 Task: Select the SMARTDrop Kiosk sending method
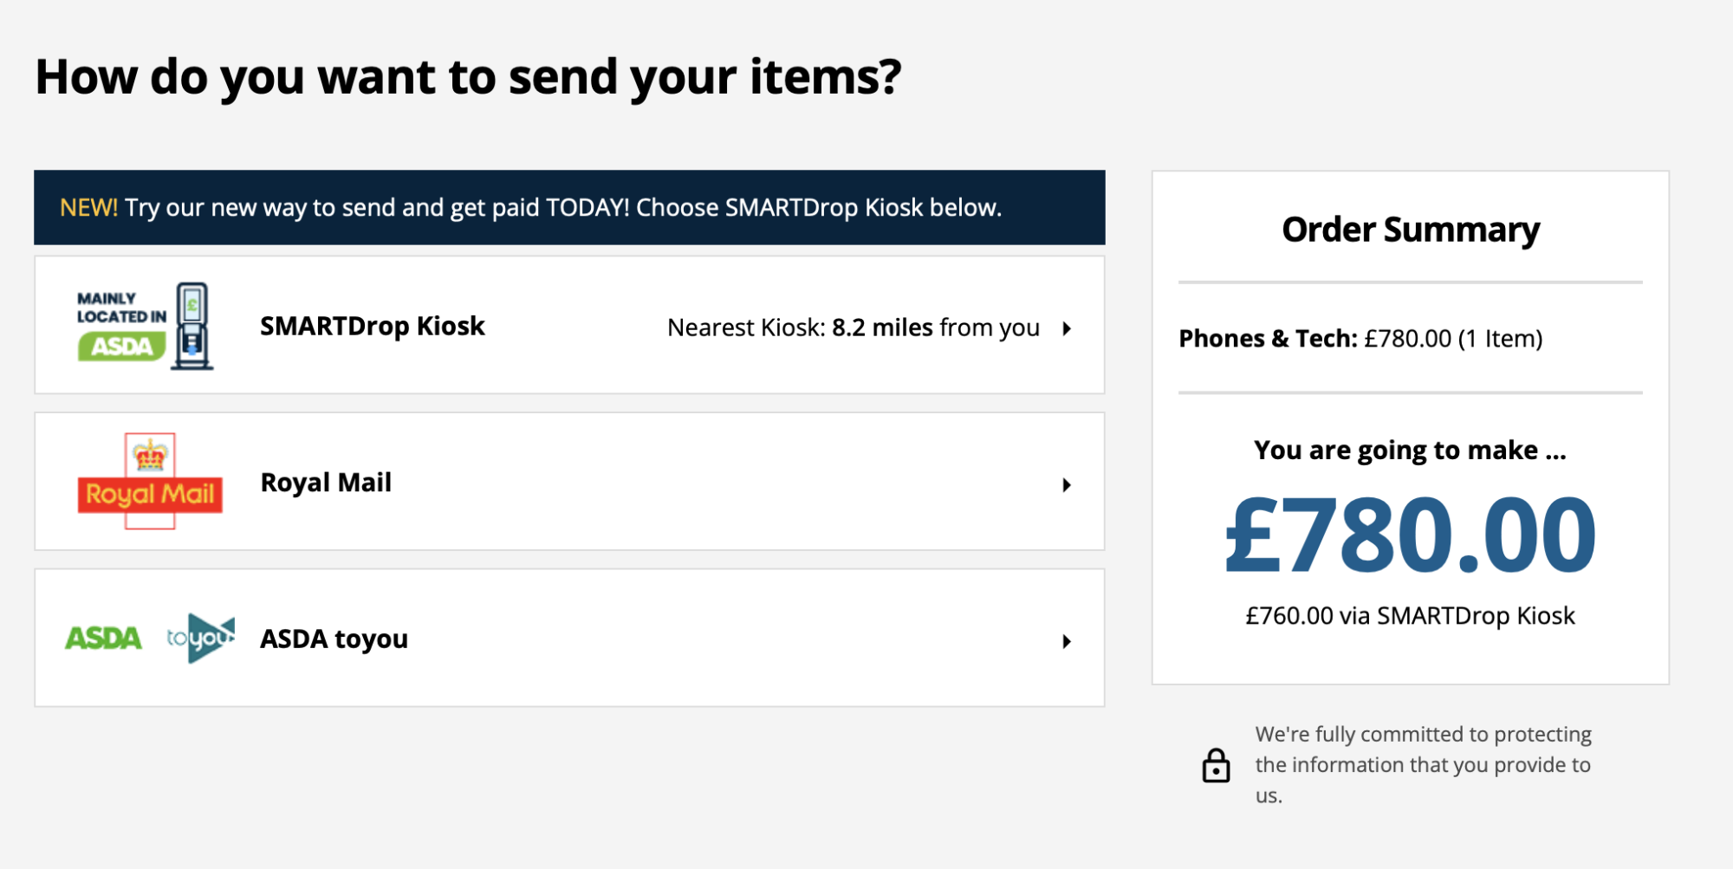tap(372, 327)
